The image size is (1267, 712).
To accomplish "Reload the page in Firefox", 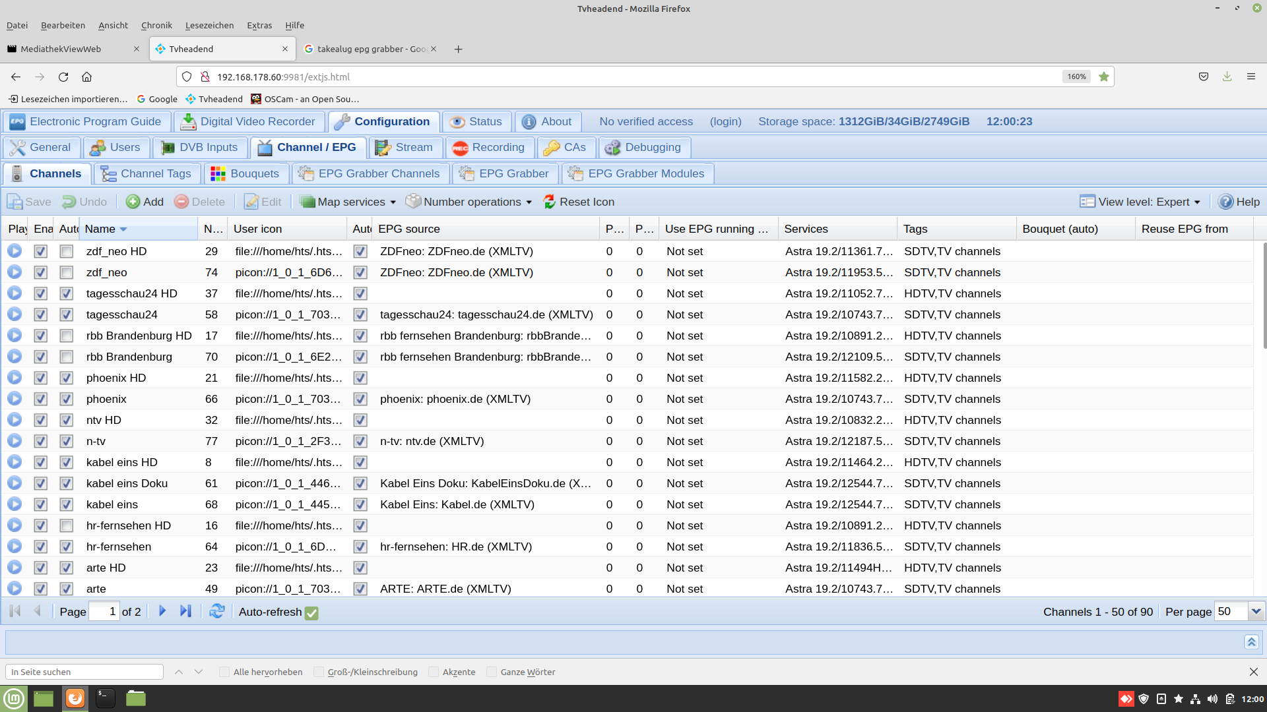I will (x=63, y=76).
